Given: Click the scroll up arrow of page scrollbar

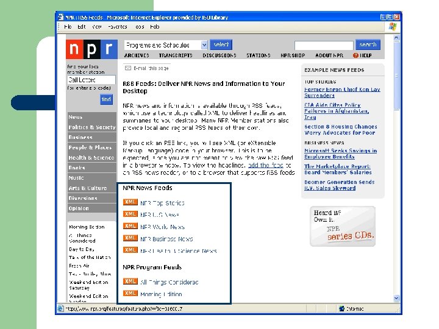Looking at the screenshot, I should [x=396, y=38].
